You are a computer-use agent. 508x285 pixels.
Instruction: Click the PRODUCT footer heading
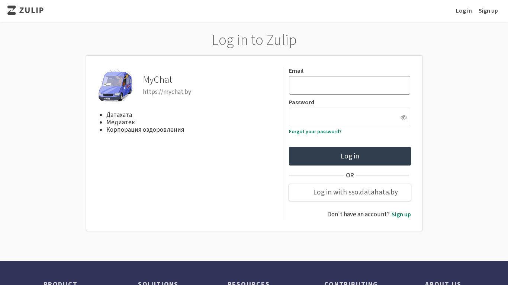click(x=60, y=283)
